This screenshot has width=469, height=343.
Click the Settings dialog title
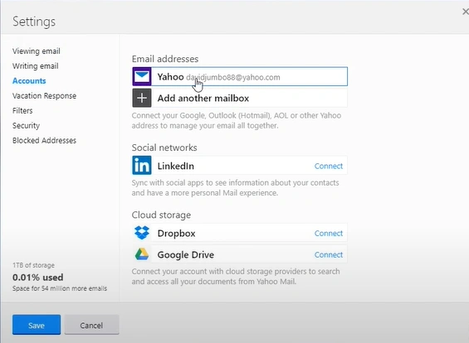pyautogui.click(x=34, y=22)
